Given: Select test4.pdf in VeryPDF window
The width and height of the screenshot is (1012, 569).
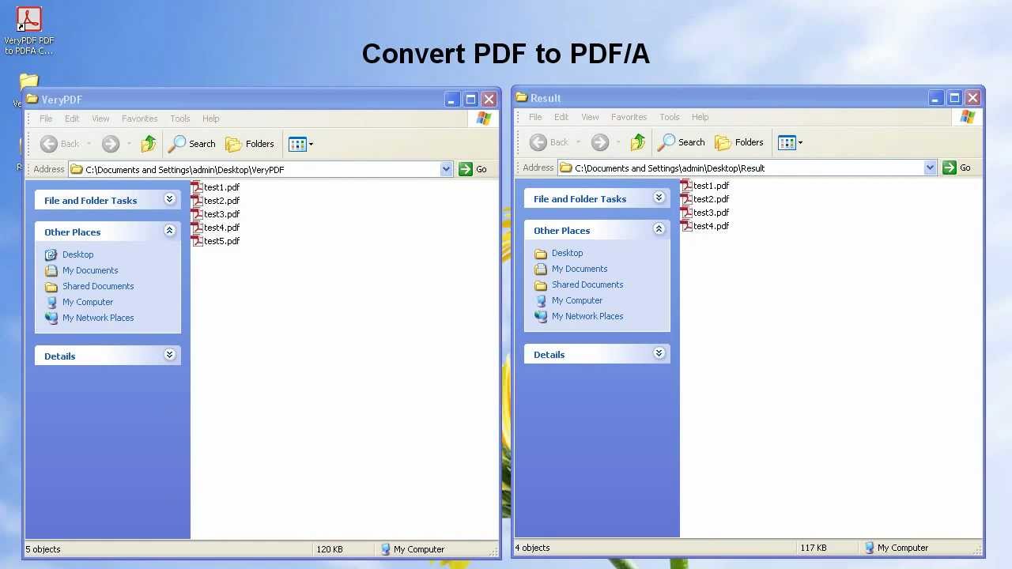Looking at the screenshot, I should pyautogui.click(x=215, y=228).
